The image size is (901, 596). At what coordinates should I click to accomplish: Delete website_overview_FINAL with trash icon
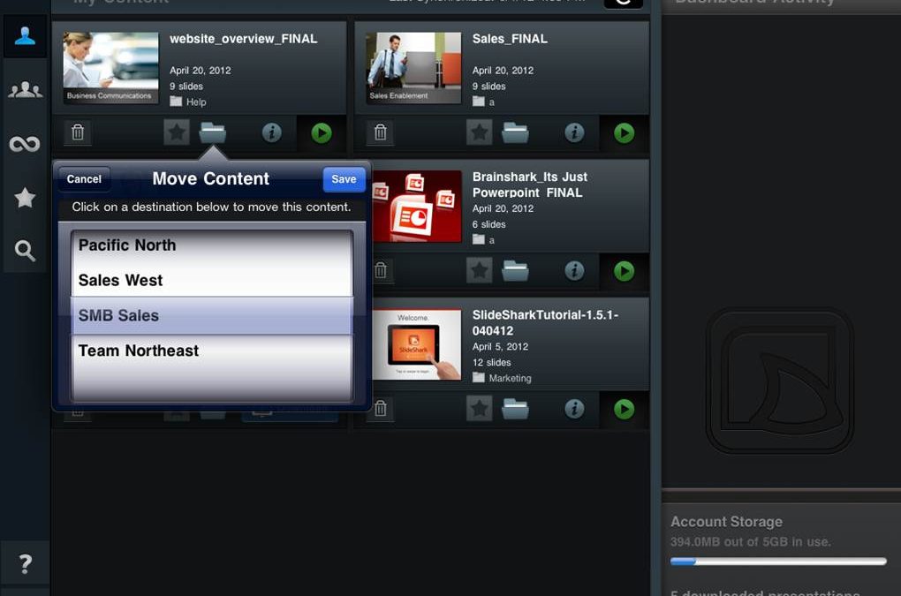coord(78,132)
